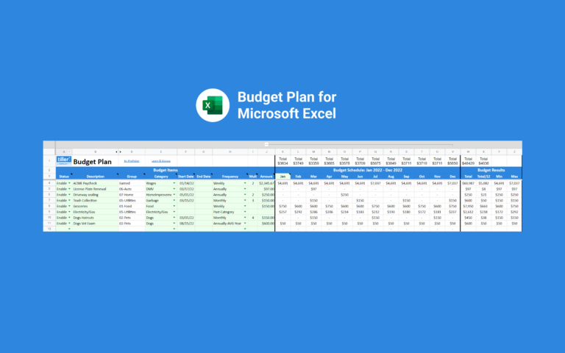Click the Excel logo icon

pos(213,105)
